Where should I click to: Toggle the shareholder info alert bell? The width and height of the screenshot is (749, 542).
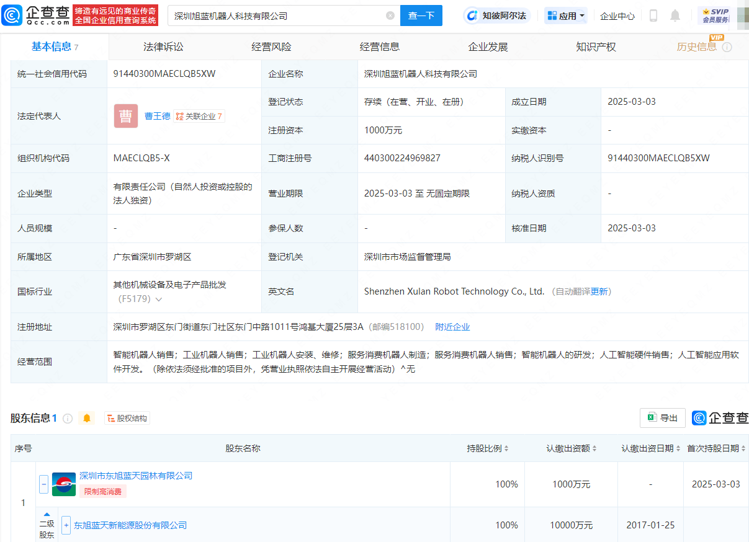tap(87, 419)
